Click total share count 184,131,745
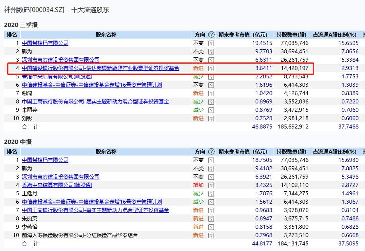Image resolution: width=365 pixels, height=251 pixels. click(293, 244)
